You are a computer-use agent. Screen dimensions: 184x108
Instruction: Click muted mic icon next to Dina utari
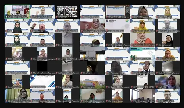click(x=82, y=73)
